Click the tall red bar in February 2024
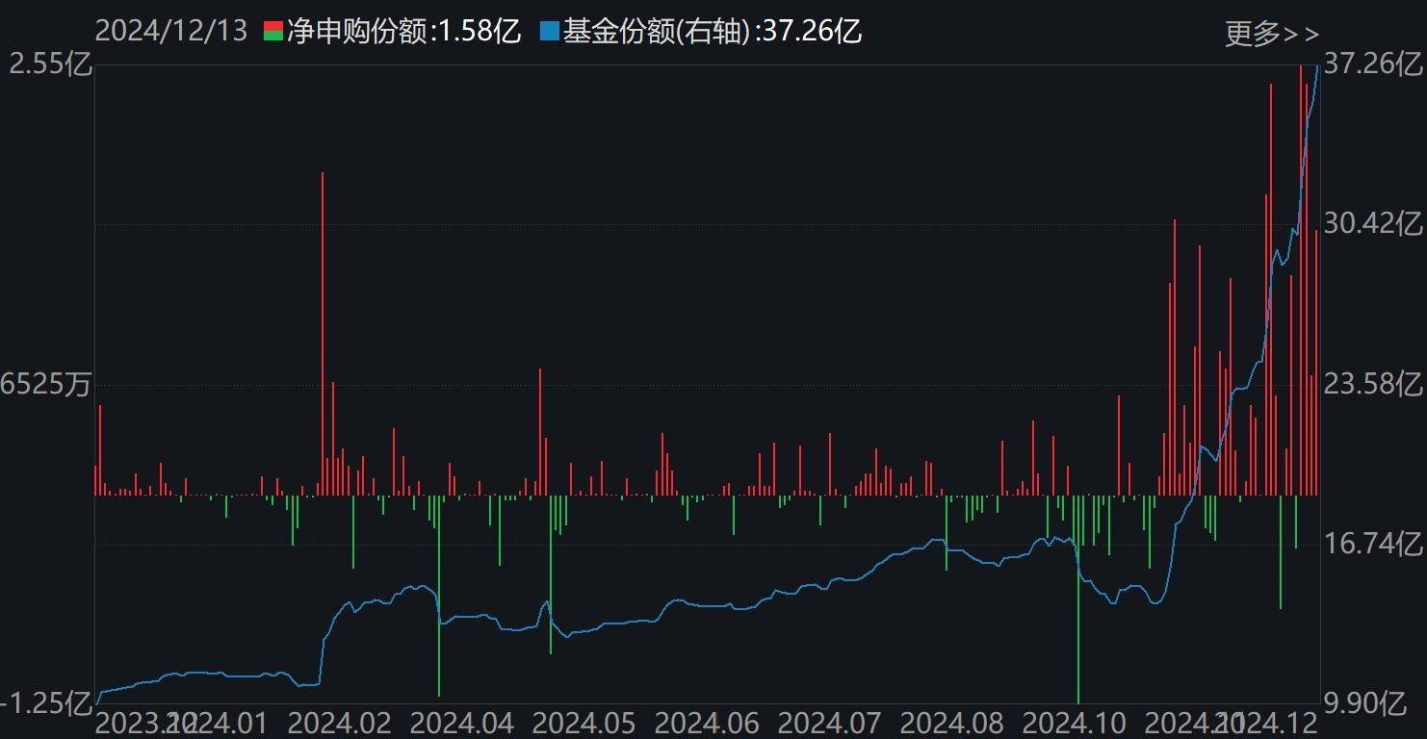 tap(323, 334)
